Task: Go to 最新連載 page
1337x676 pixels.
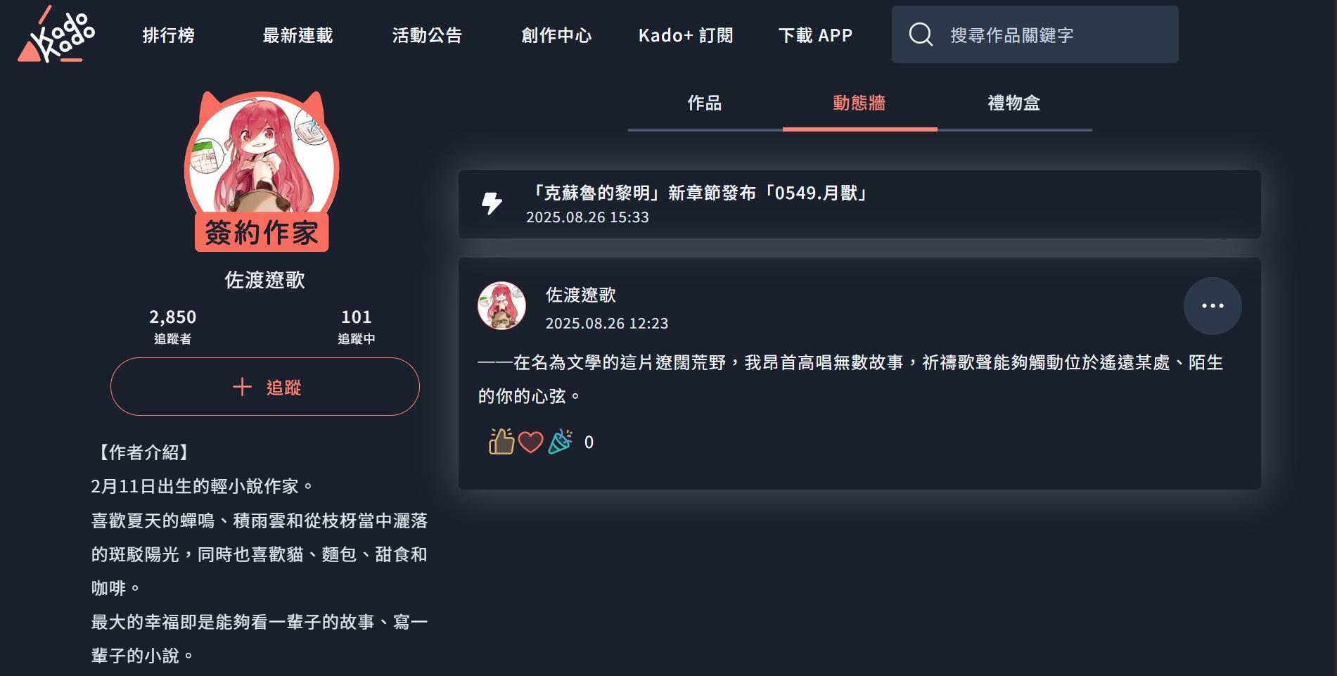Action: (298, 35)
